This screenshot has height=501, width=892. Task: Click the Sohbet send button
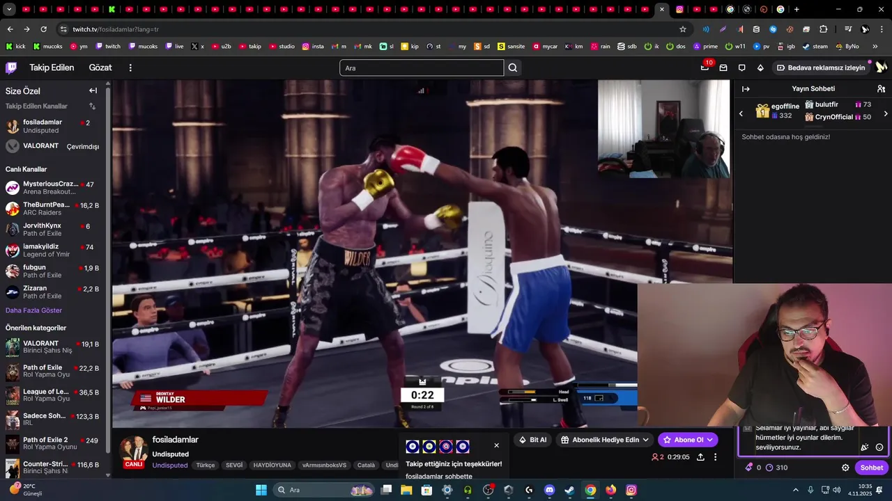[871, 468]
